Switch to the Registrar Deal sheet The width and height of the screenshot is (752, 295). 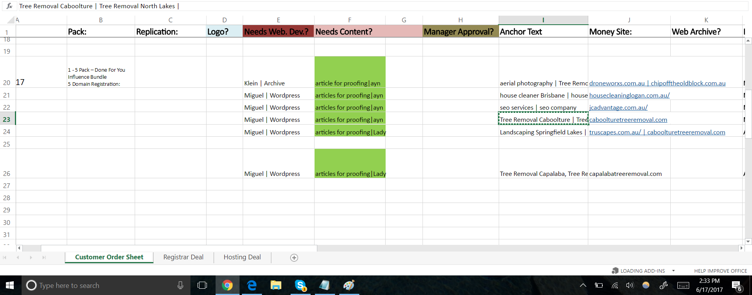[x=183, y=257]
